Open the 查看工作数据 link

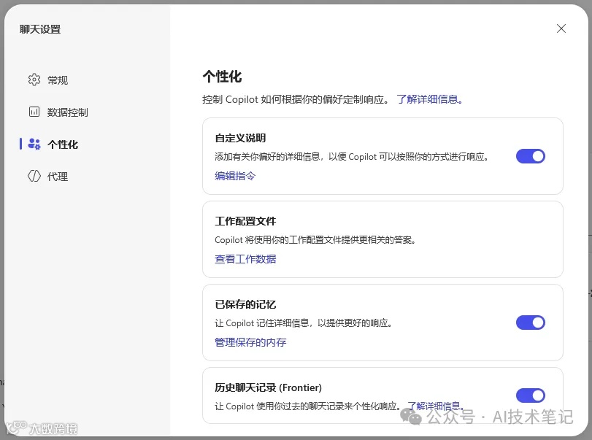pyautogui.click(x=245, y=259)
